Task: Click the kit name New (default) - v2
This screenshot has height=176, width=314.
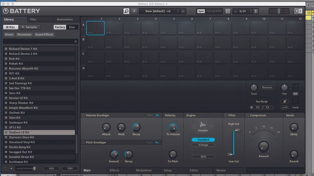Action: pyautogui.click(x=158, y=11)
